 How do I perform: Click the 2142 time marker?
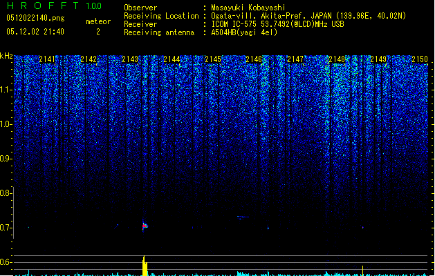89,59
